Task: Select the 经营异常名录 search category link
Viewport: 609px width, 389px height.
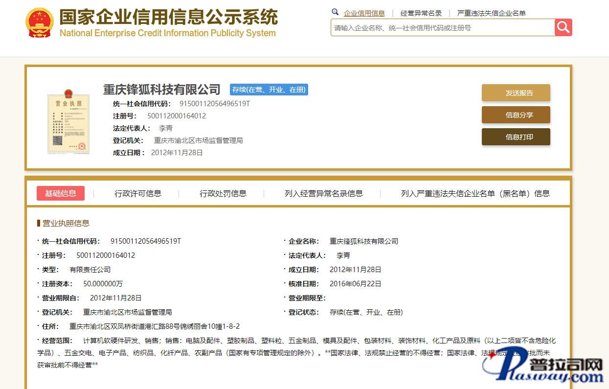Action: coord(421,13)
